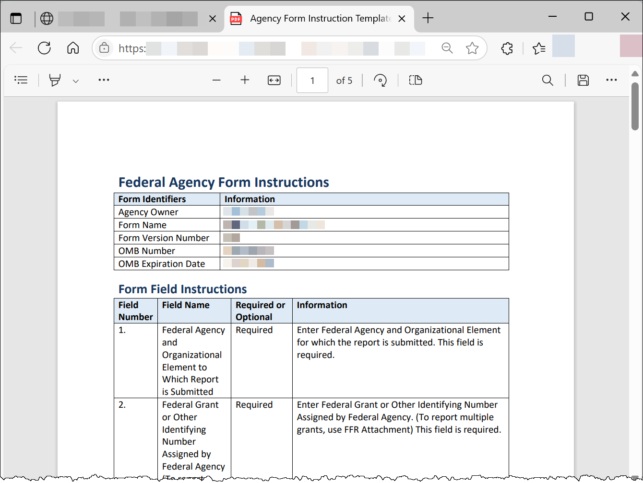Expand highlight color options dropdown
Viewport: 643px width, 483px height.
coord(75,80)
